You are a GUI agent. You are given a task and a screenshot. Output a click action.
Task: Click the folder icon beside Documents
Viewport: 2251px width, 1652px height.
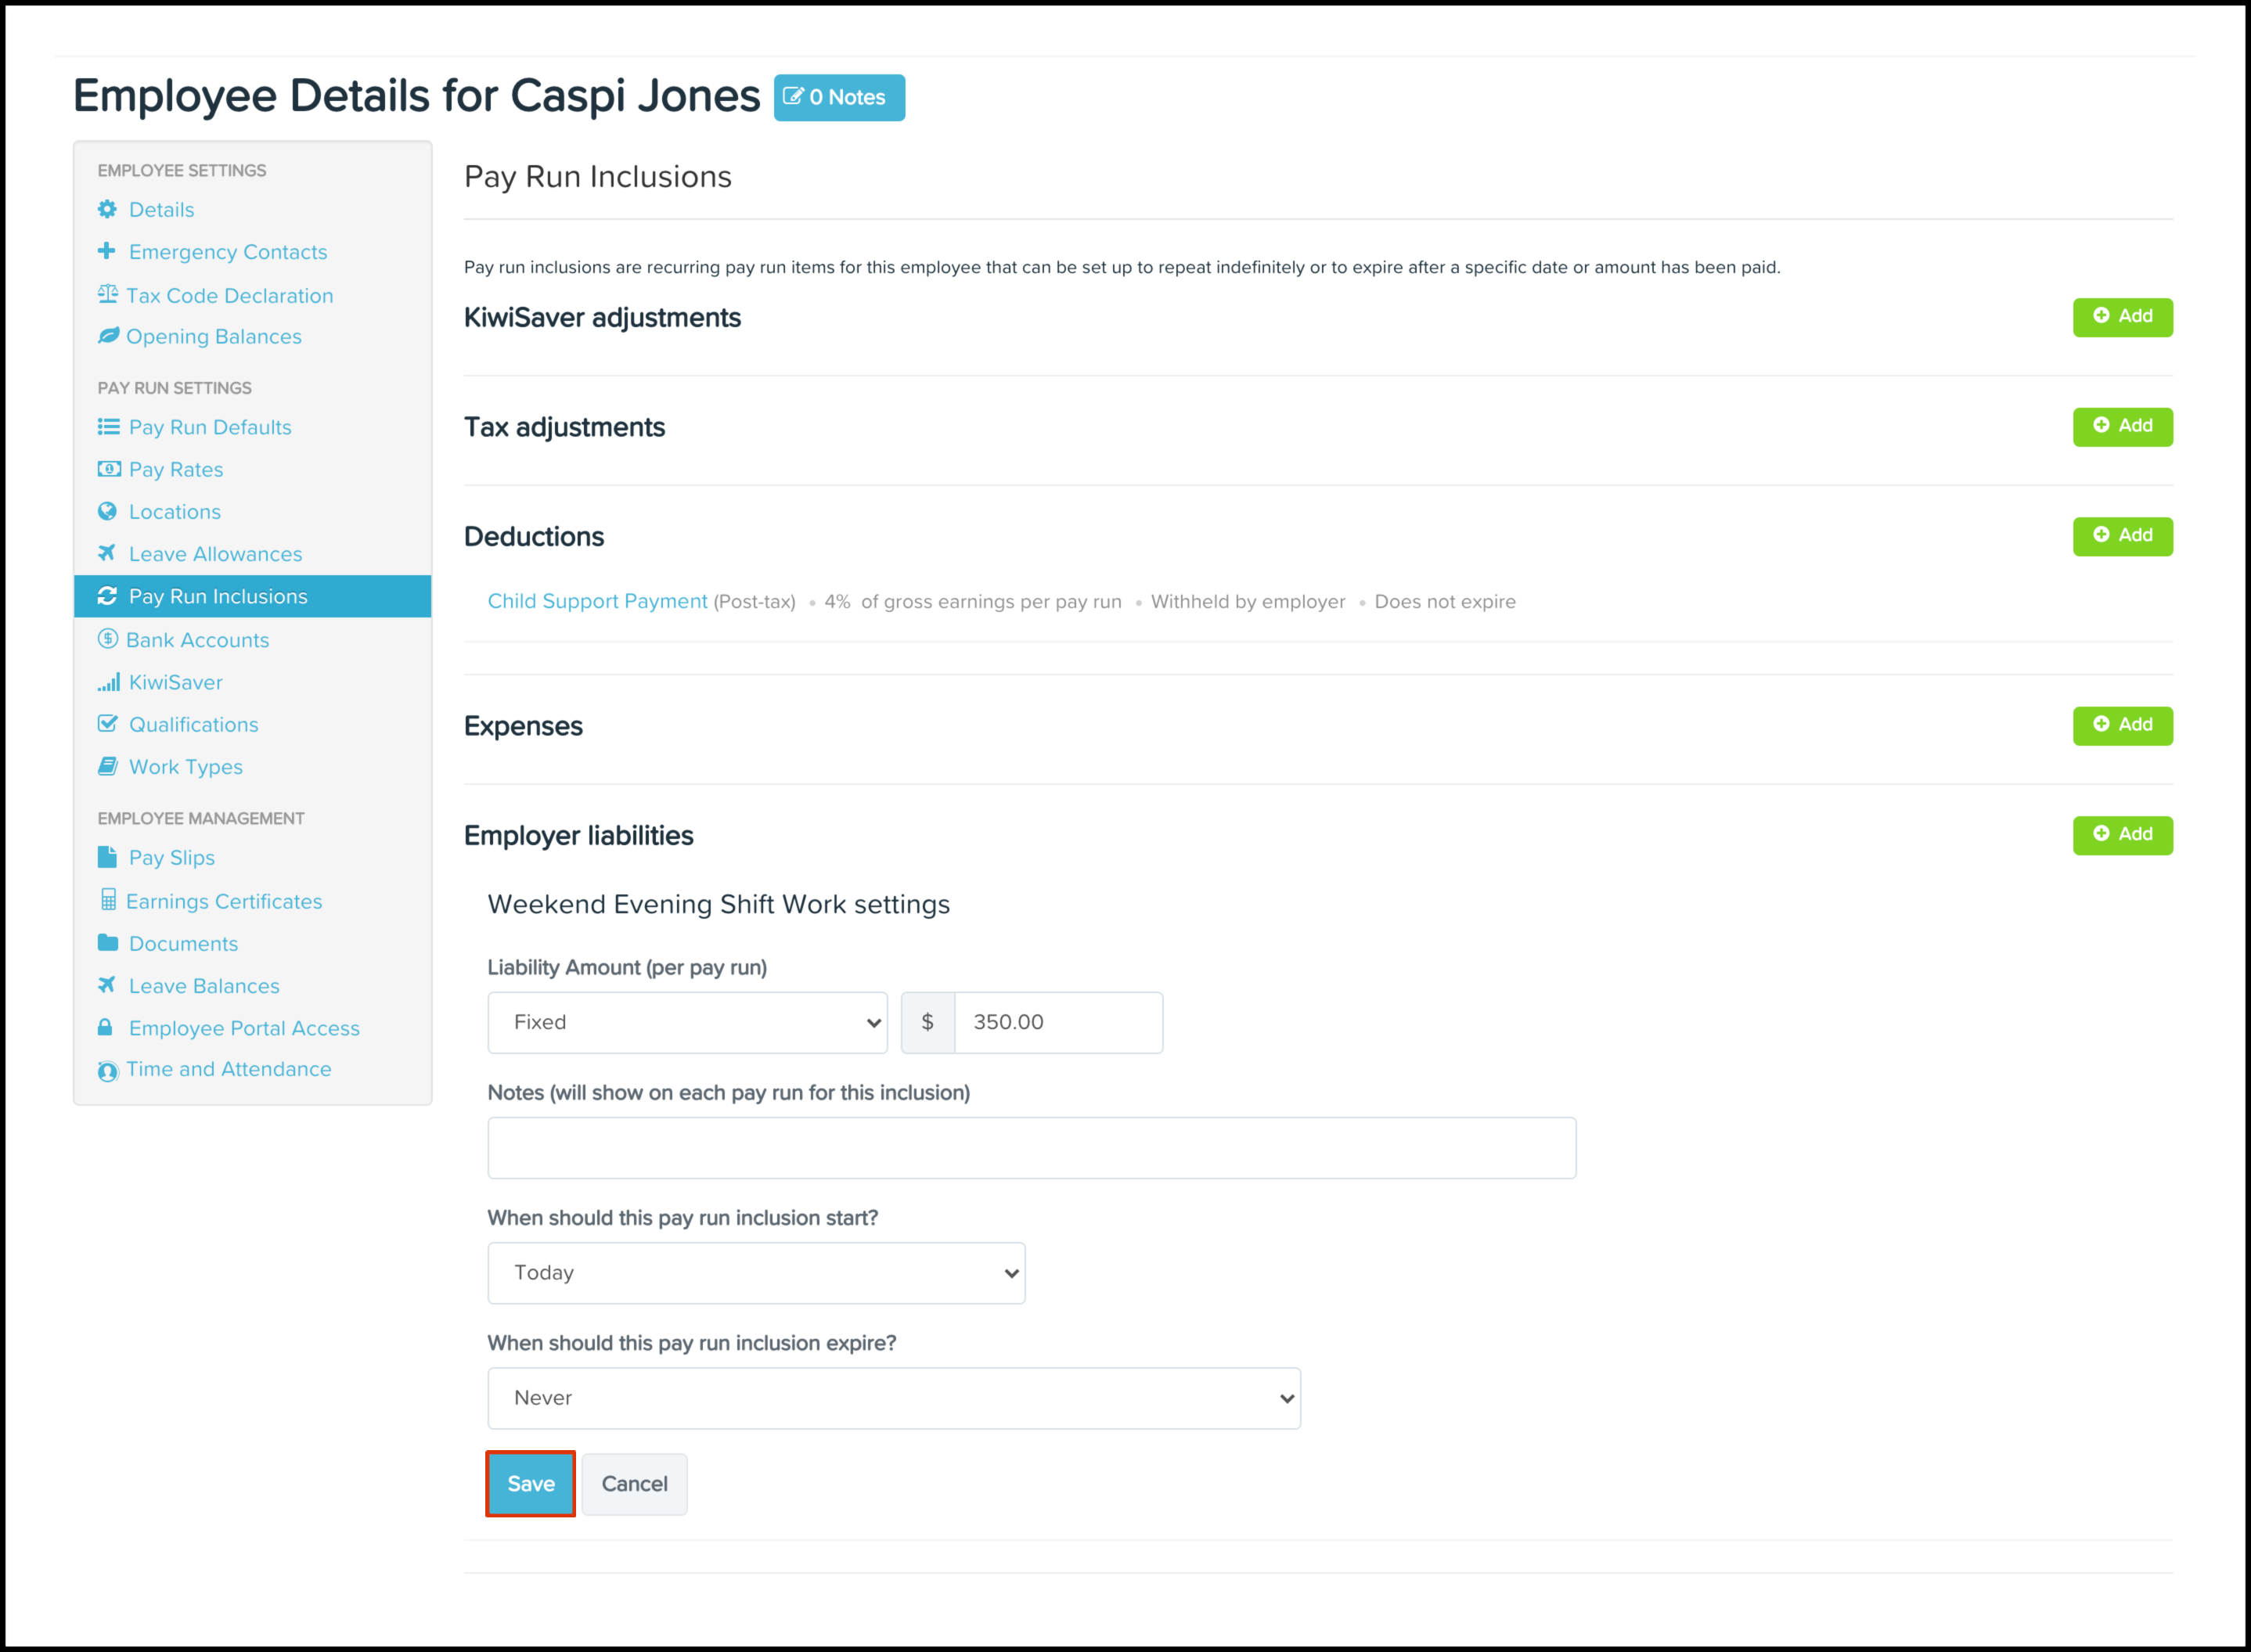(107, 942)
